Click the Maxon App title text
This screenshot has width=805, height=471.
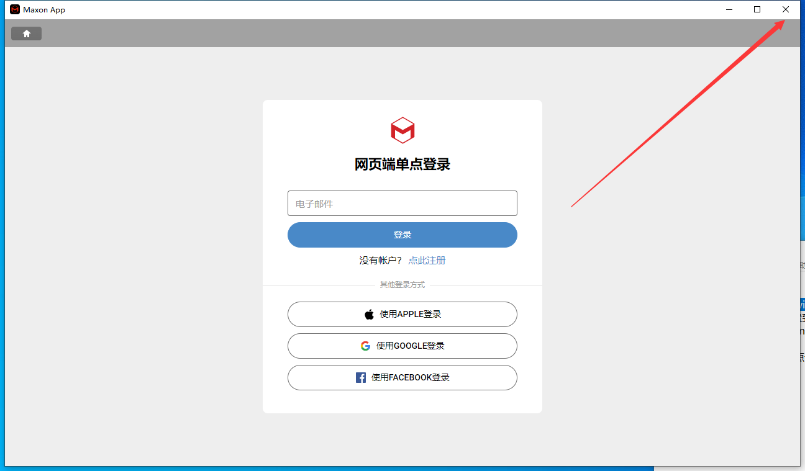point(44,10)
